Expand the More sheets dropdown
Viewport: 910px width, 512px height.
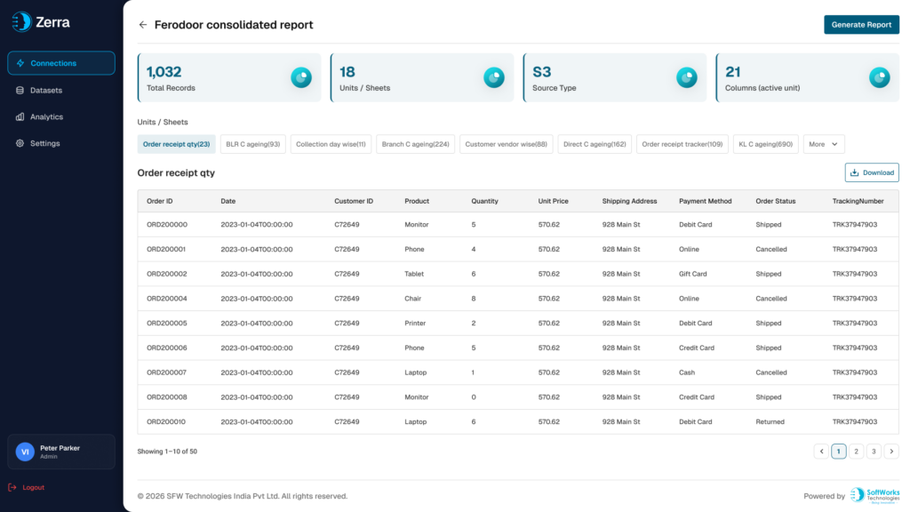point(824,144)
